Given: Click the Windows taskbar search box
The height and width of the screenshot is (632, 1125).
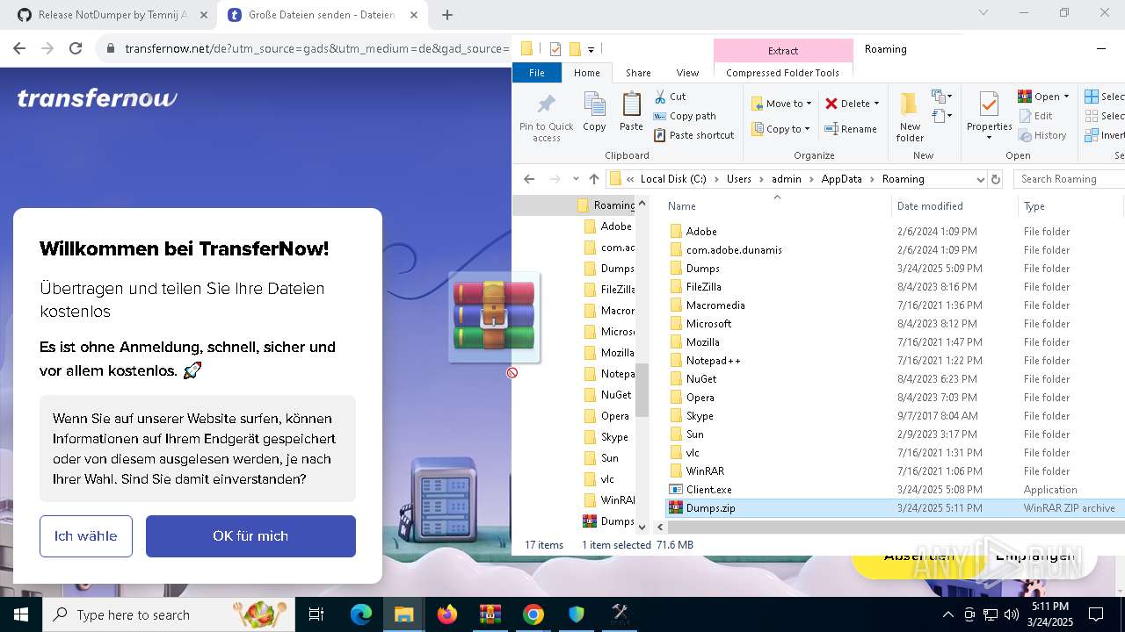Looking at the screenshot, I should tap(169, 614).
